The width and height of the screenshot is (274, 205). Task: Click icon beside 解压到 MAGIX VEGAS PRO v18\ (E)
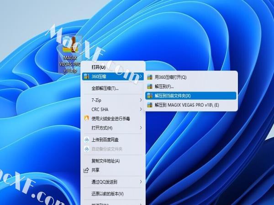pyautogui.click(x=150, y=105)
